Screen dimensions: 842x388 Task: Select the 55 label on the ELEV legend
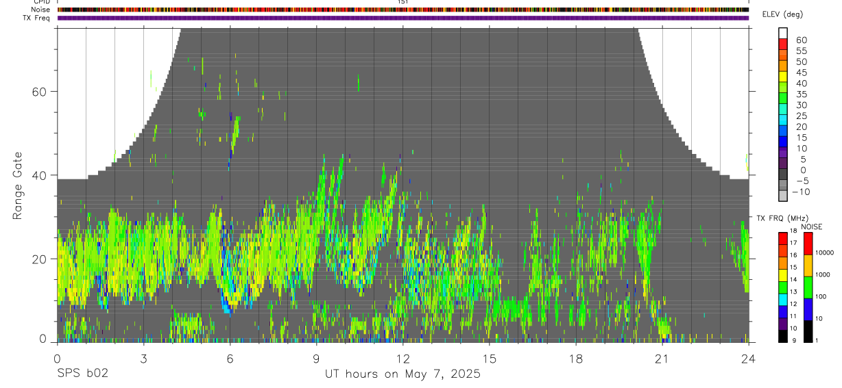coord(801,51)
